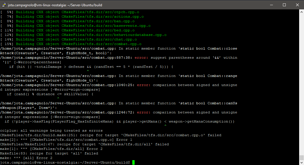Viewport: 304px width, 165px height.
Task: Click the vertical scrollbar thumb
Action: pyautogui.click(x=301, y=157)
